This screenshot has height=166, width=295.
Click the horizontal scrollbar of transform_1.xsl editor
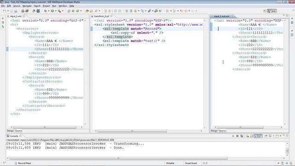(132, 131)
